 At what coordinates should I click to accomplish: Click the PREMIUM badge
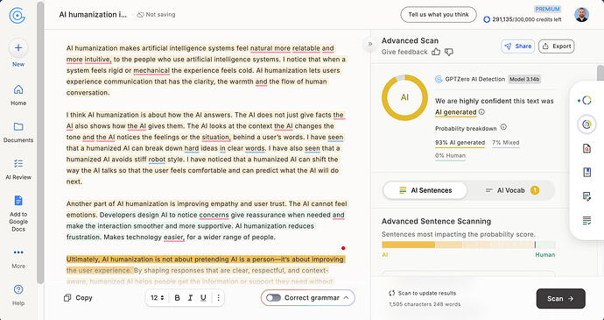[x=547, y=9]
